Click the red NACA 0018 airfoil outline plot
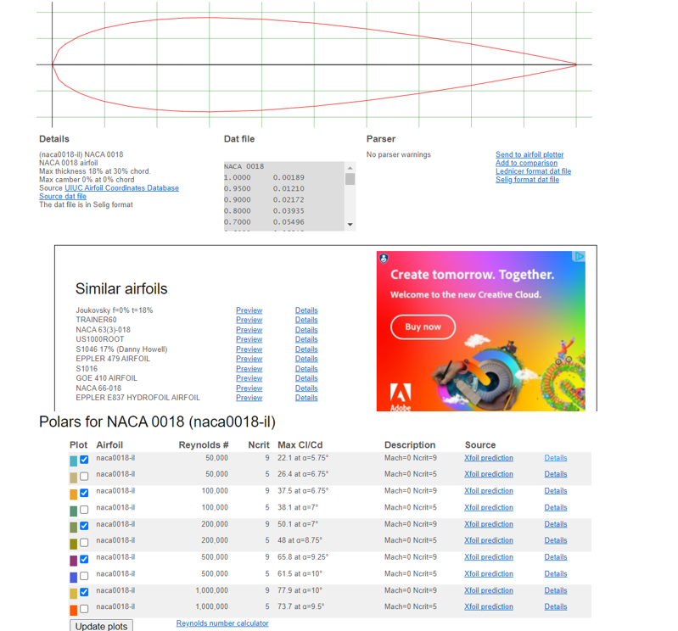 pyautogui.click(x=314, y=64)
